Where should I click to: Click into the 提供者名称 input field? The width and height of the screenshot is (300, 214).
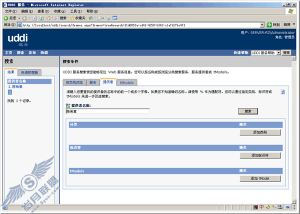click(107, 111)
